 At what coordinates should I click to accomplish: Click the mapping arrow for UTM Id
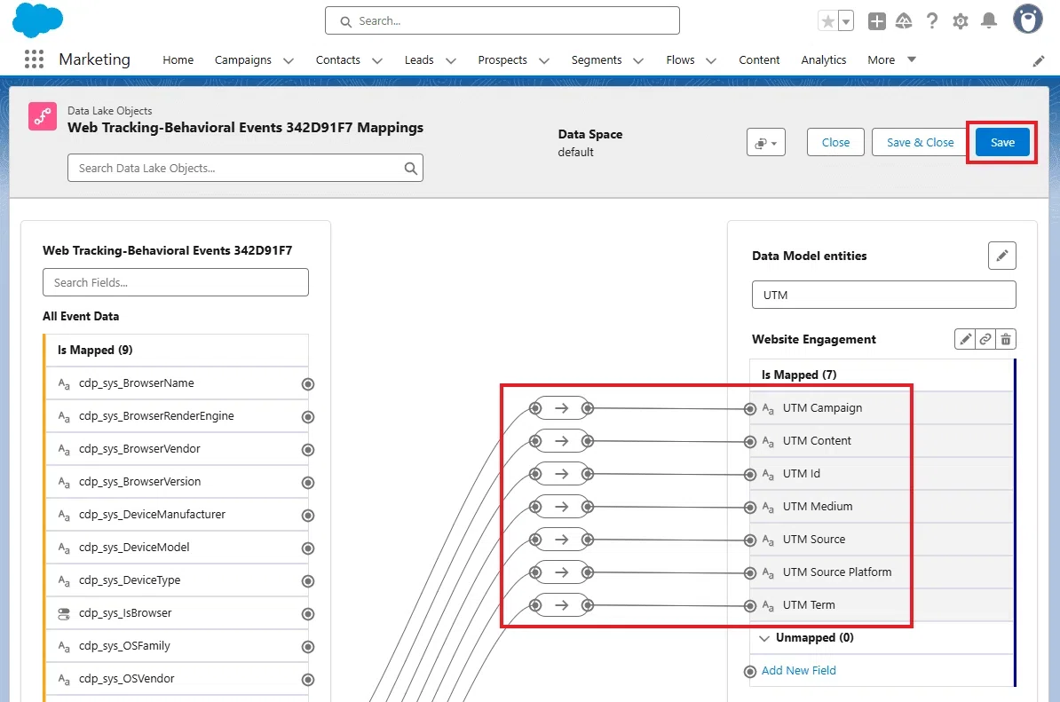pos(562,474)
